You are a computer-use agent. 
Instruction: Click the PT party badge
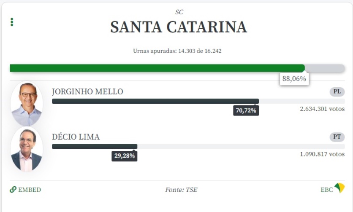pos(337,137)
